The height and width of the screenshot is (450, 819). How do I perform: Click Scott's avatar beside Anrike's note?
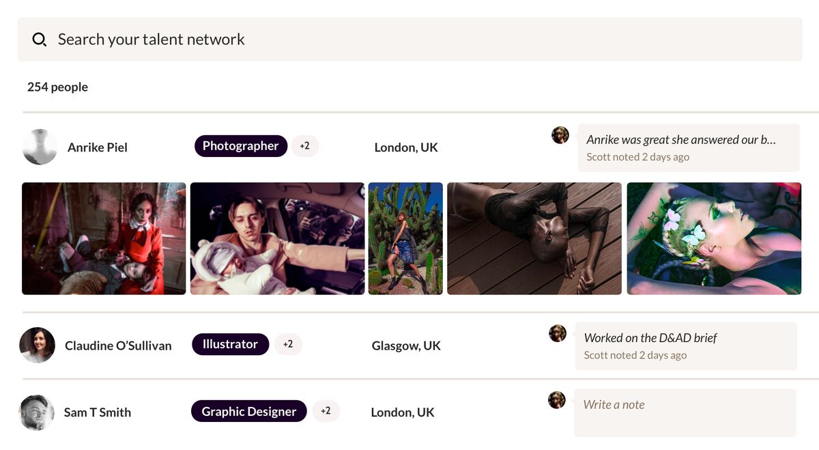click(x=560, y=135)
